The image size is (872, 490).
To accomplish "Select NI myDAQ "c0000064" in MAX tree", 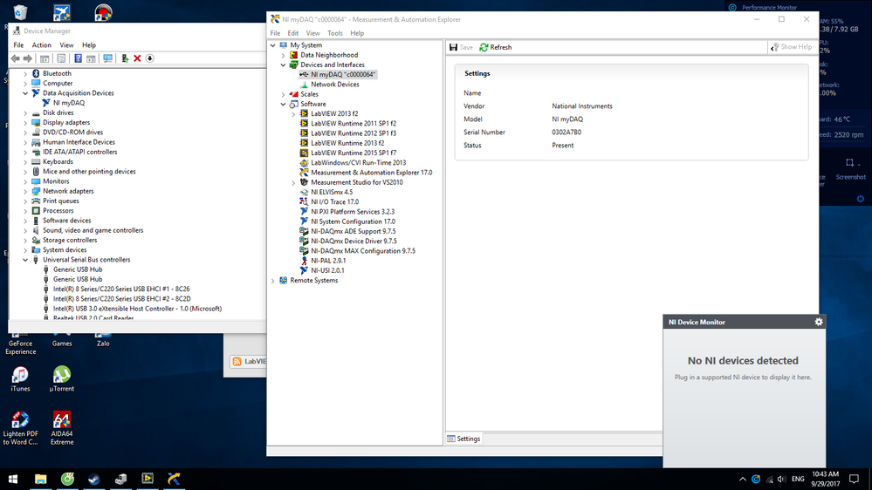I will [x=342, y=74].
